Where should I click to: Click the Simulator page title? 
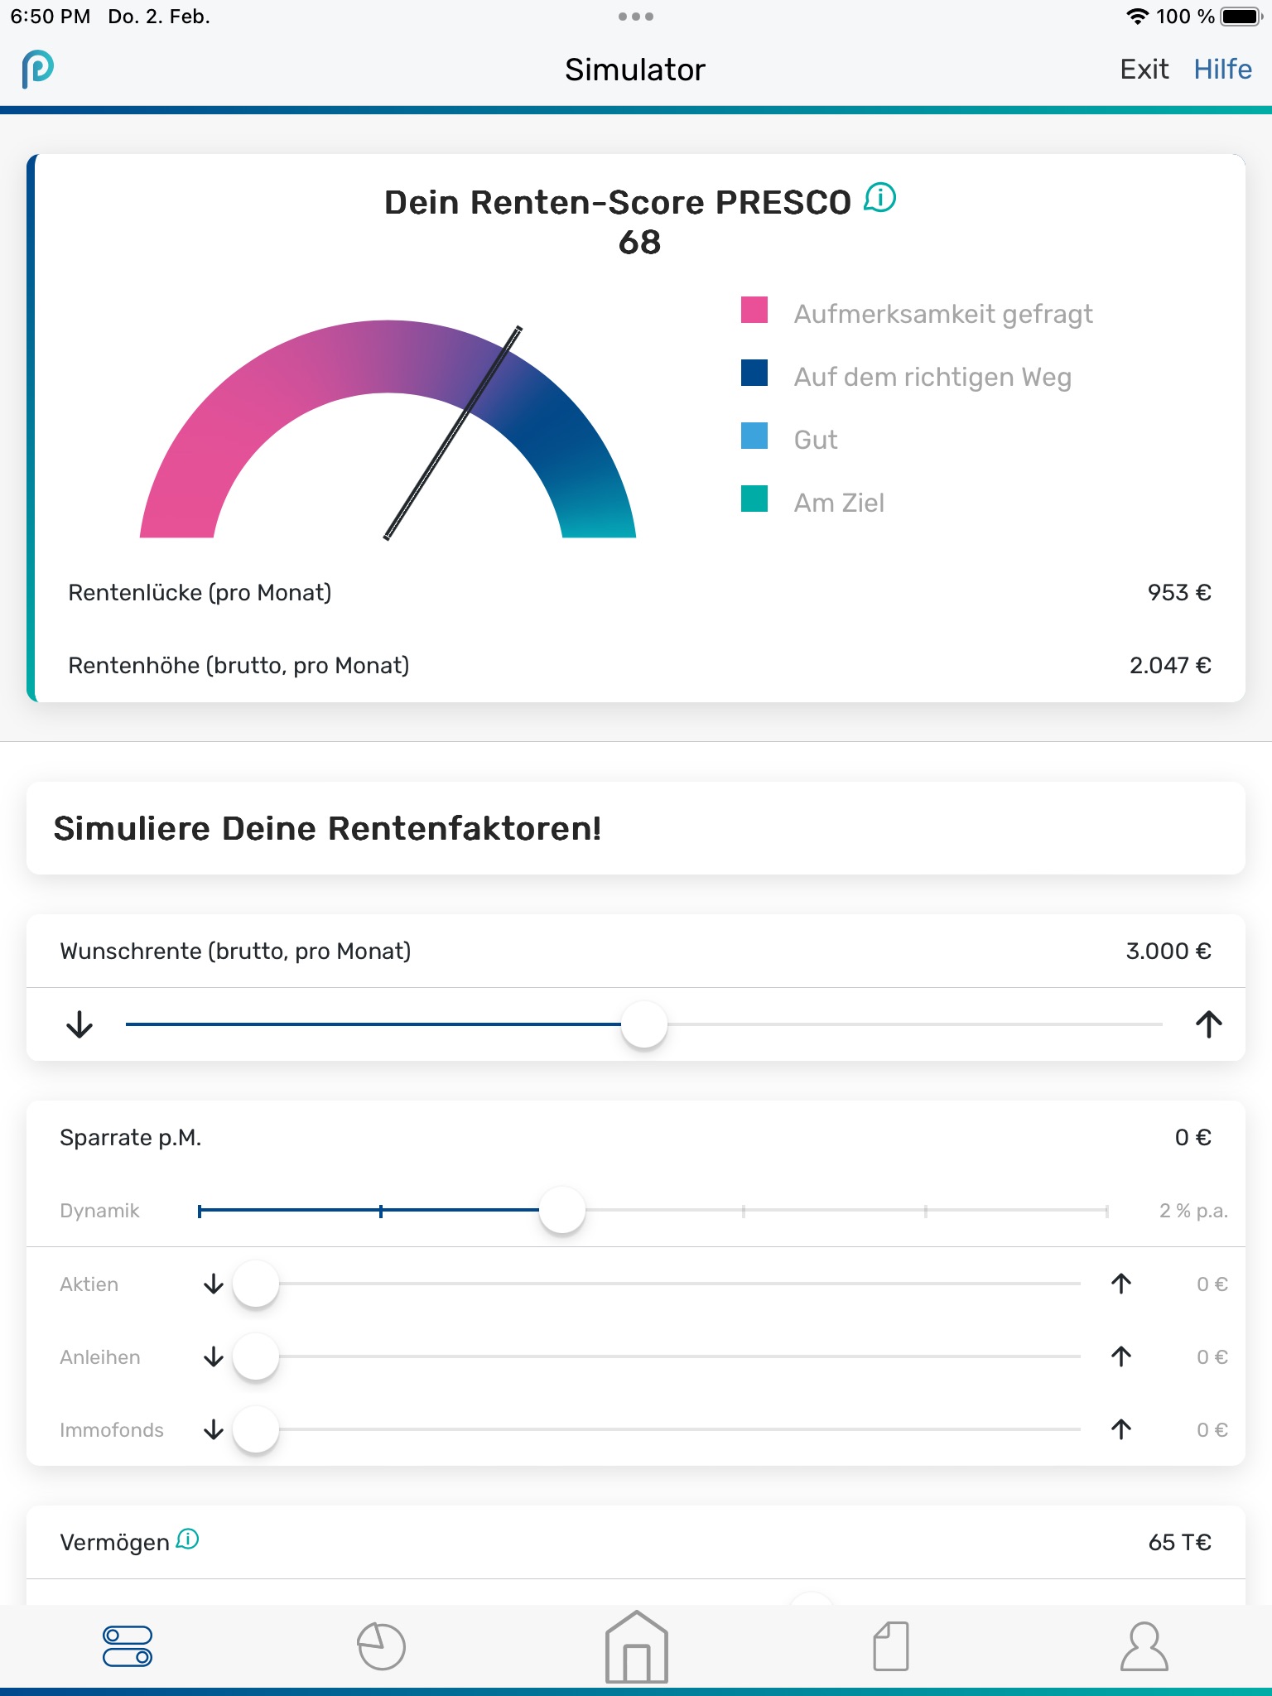tap(635, 70)
